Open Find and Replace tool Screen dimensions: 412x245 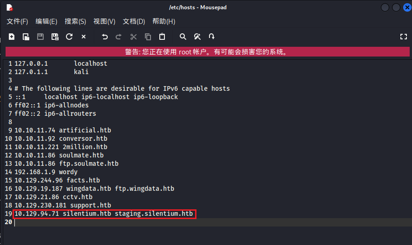(x=197, y=37)
